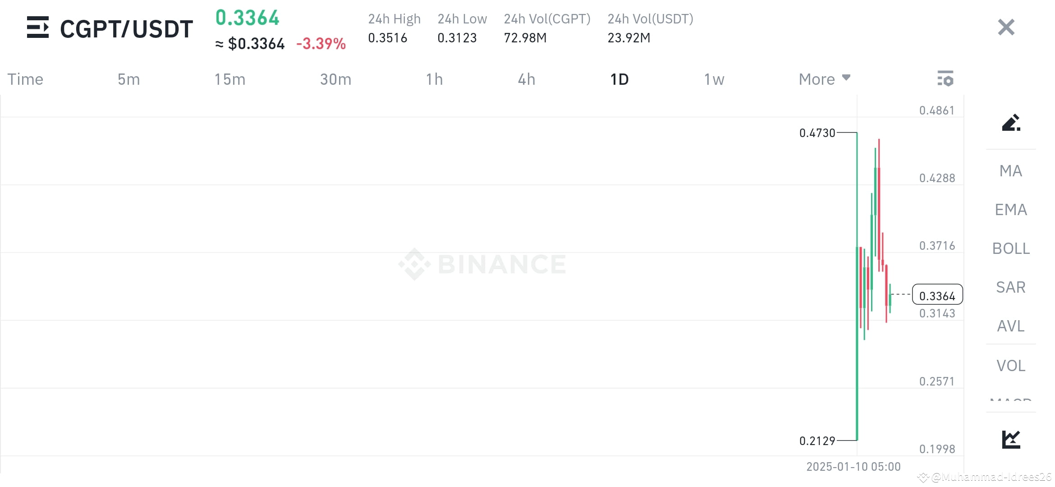The height and width of the screenshot is (487, 1055).
Task: Switch to the 4h timeframe tab
Action: pos(526,79)
